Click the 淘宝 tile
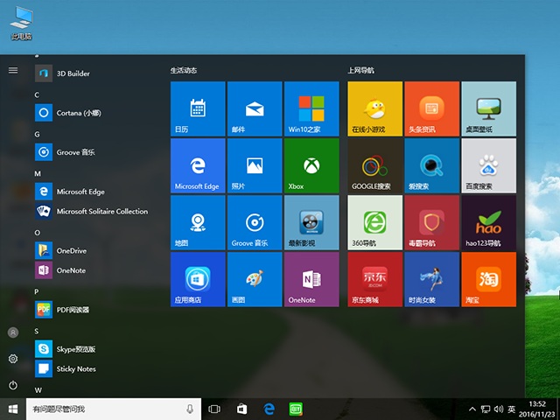The image size is (560, 420). [x=488, y=280]
